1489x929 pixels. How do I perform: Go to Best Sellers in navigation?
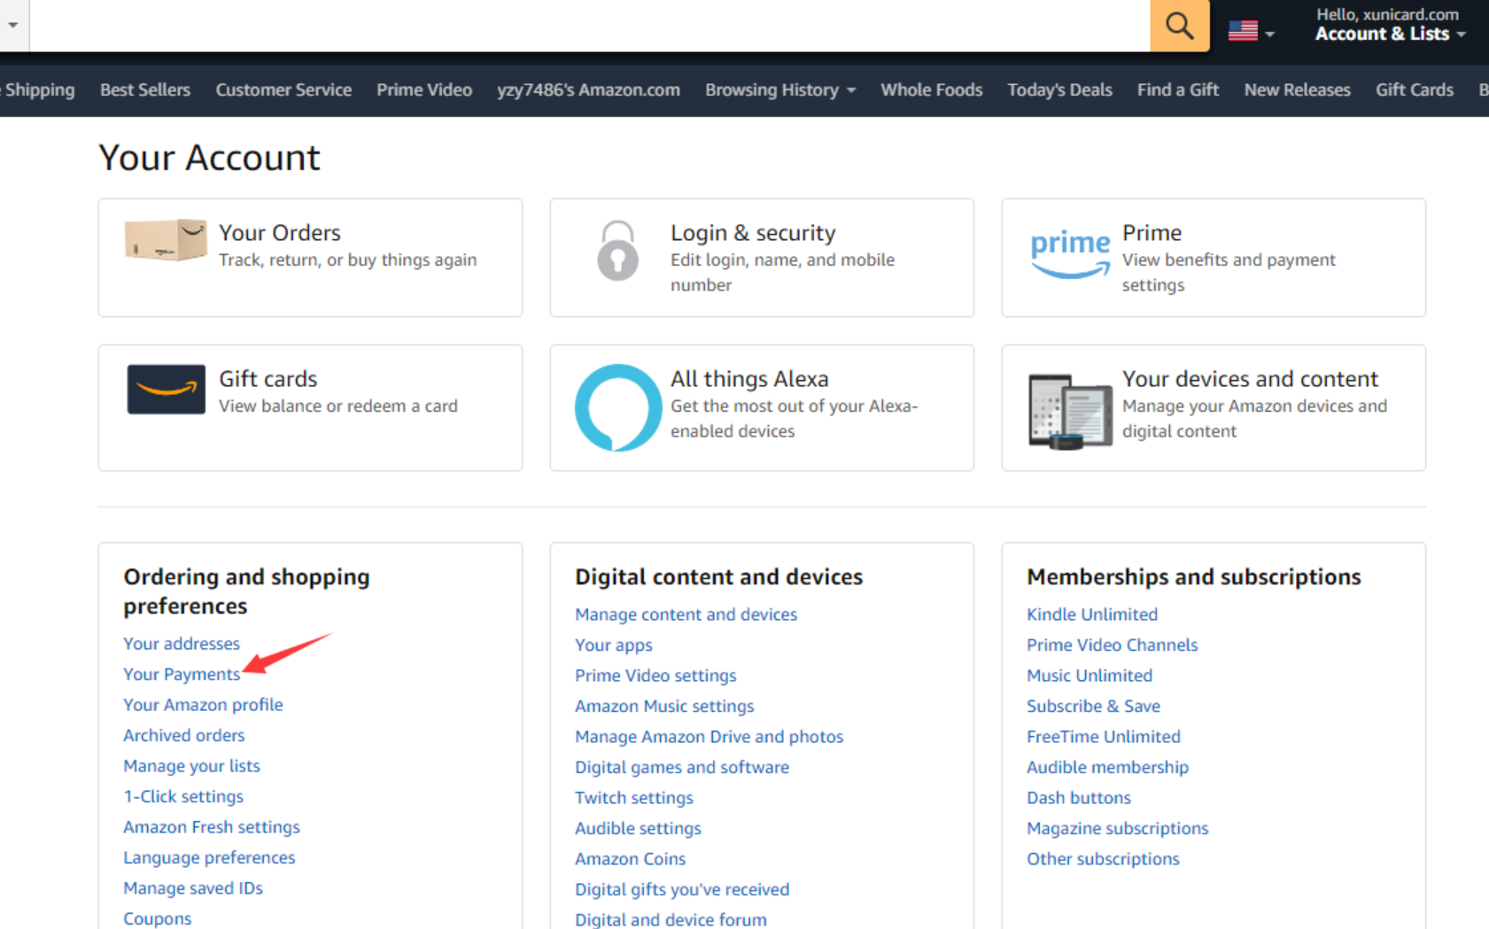click(145, 89)
